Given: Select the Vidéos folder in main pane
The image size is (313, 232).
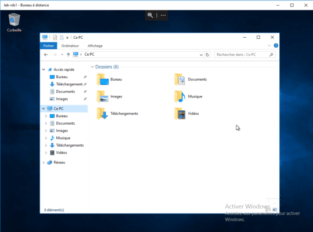Looking at the screenshot, I should (x=186, y=114).
